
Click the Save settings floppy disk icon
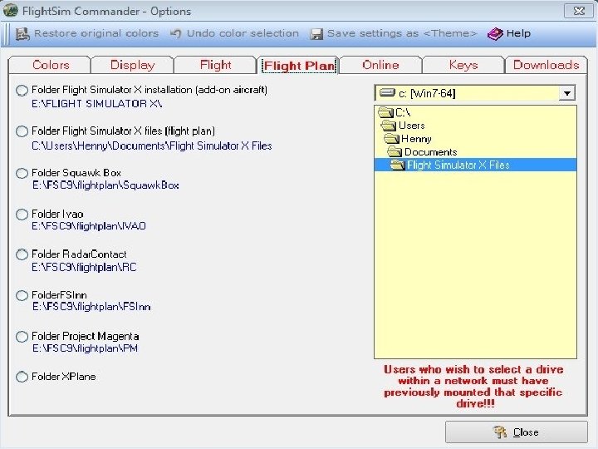point(316,34)
